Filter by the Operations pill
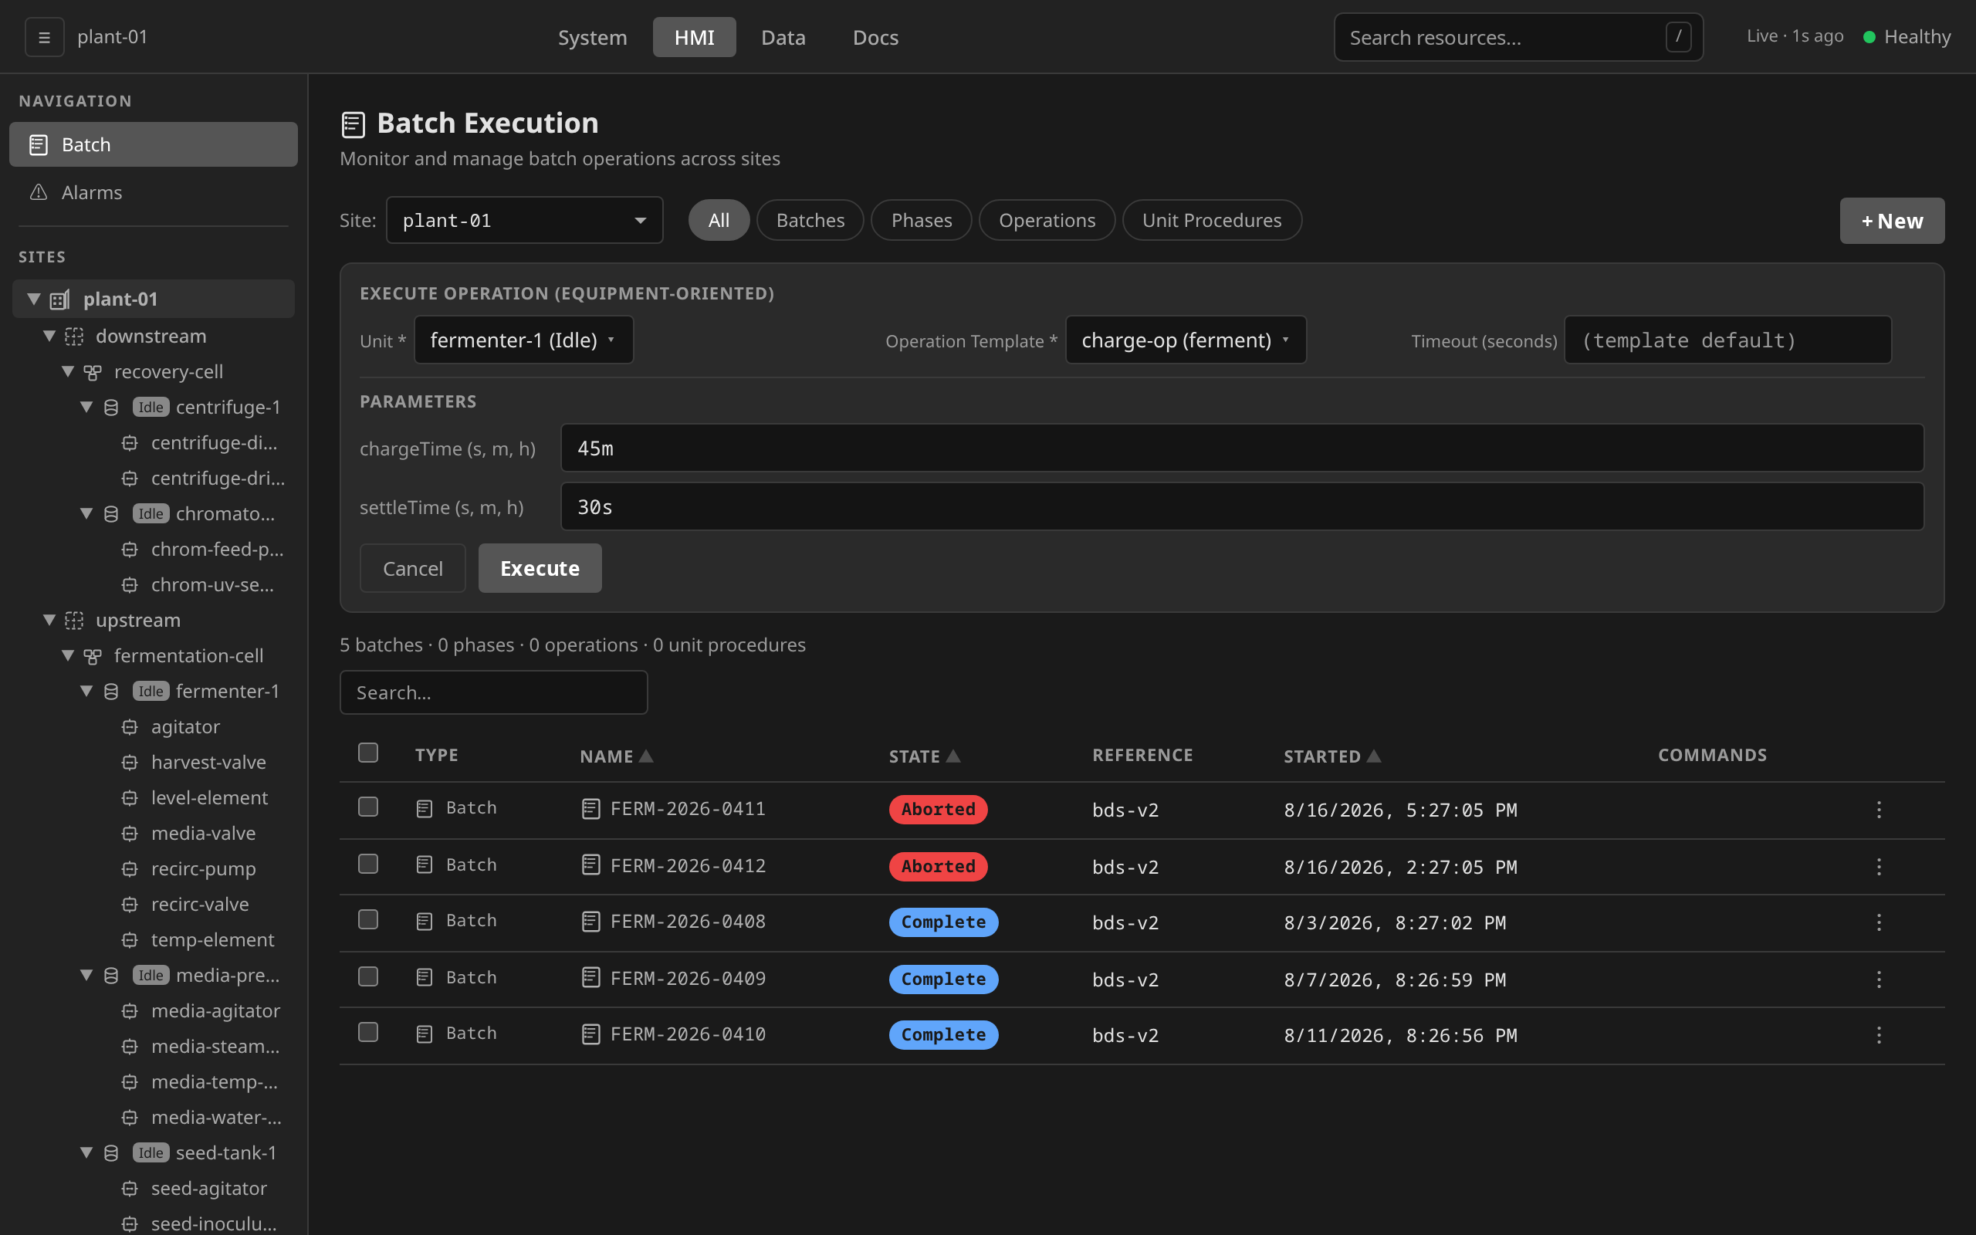The width and height of the screenshot is (1976, 1235). point(1047,220)
